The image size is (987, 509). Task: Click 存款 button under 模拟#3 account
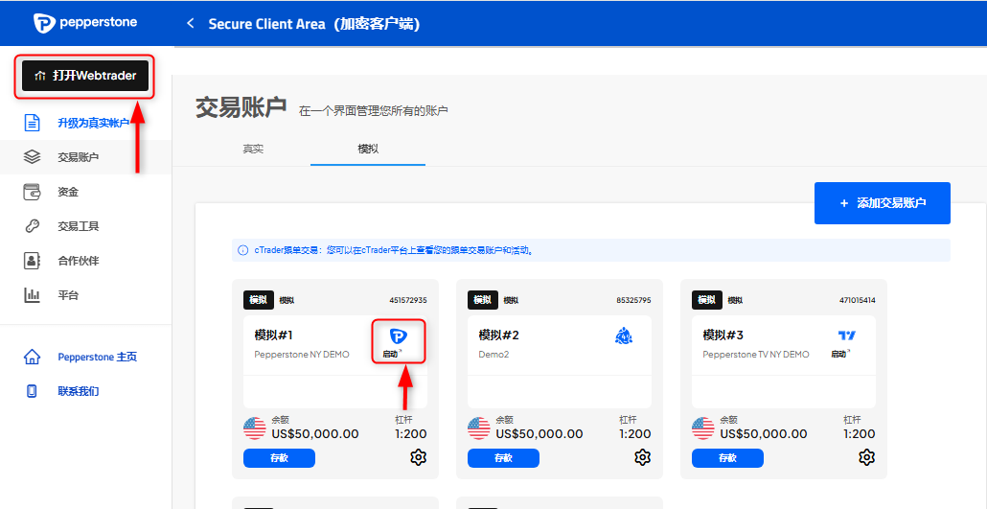727,458
